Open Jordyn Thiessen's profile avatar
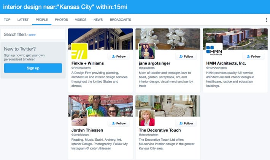The image size is (270, 160). click(x=79, y=118)
